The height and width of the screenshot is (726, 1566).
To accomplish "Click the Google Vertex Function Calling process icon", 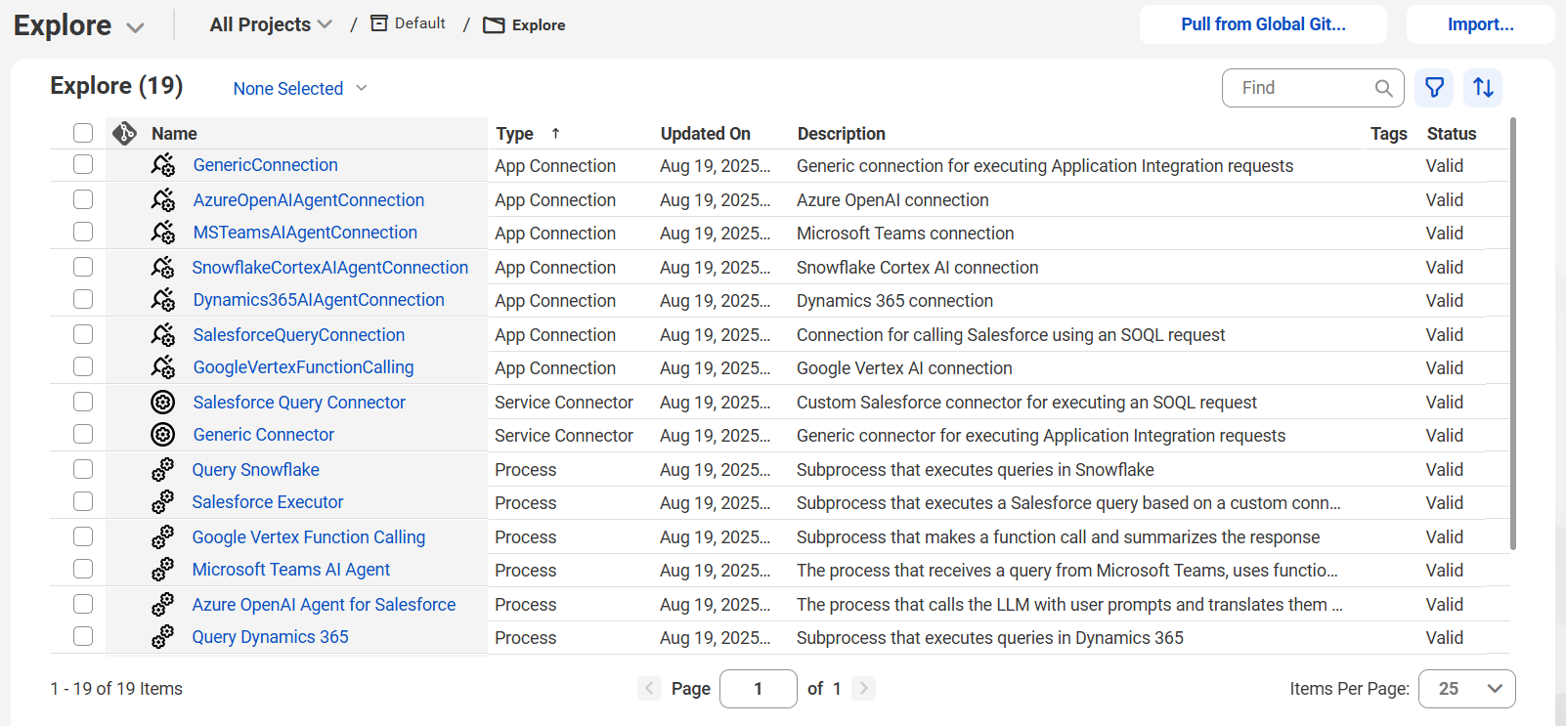I will click(x=163, y=537).
